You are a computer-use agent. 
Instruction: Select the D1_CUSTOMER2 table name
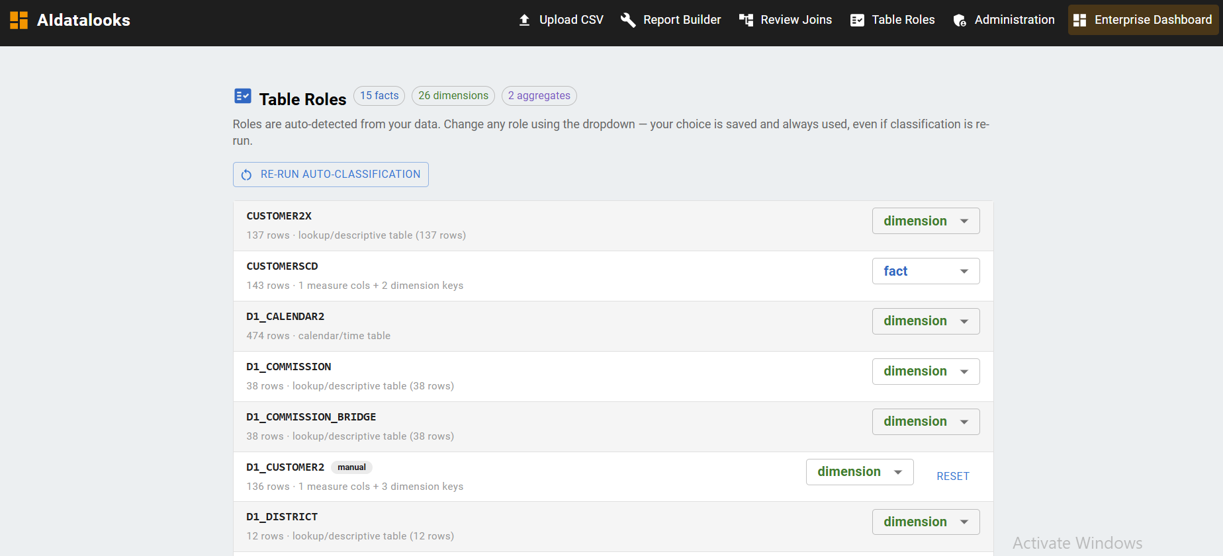[285, 467]
